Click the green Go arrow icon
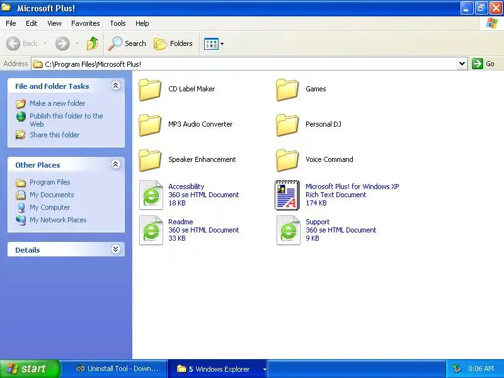Viewport: 504px width, 378px height. pyautogui.click(x=478, y=64)
